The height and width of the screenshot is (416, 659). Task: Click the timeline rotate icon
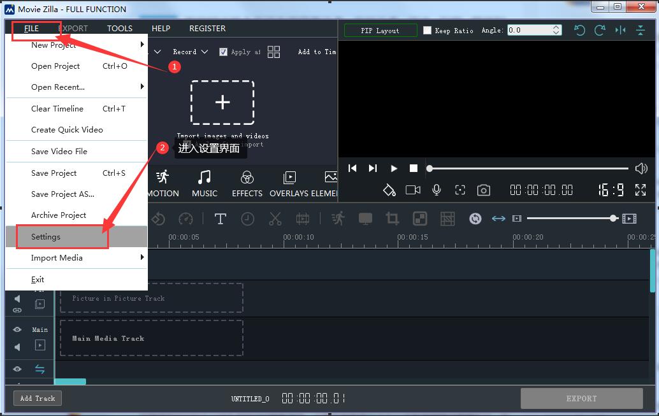(x=159, y=219)
